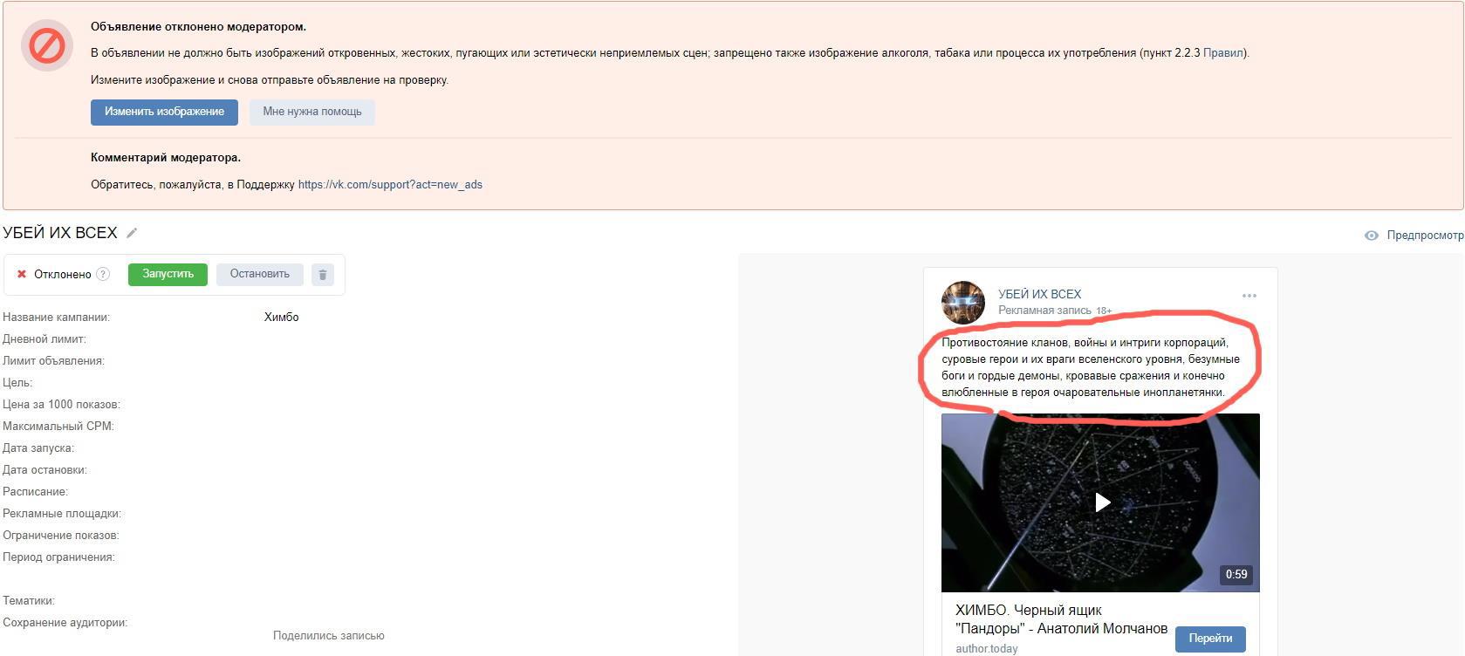Screen dimensions: 1465x656
Task: Play the video in ad preview
Action: (x=1102, y=502)
